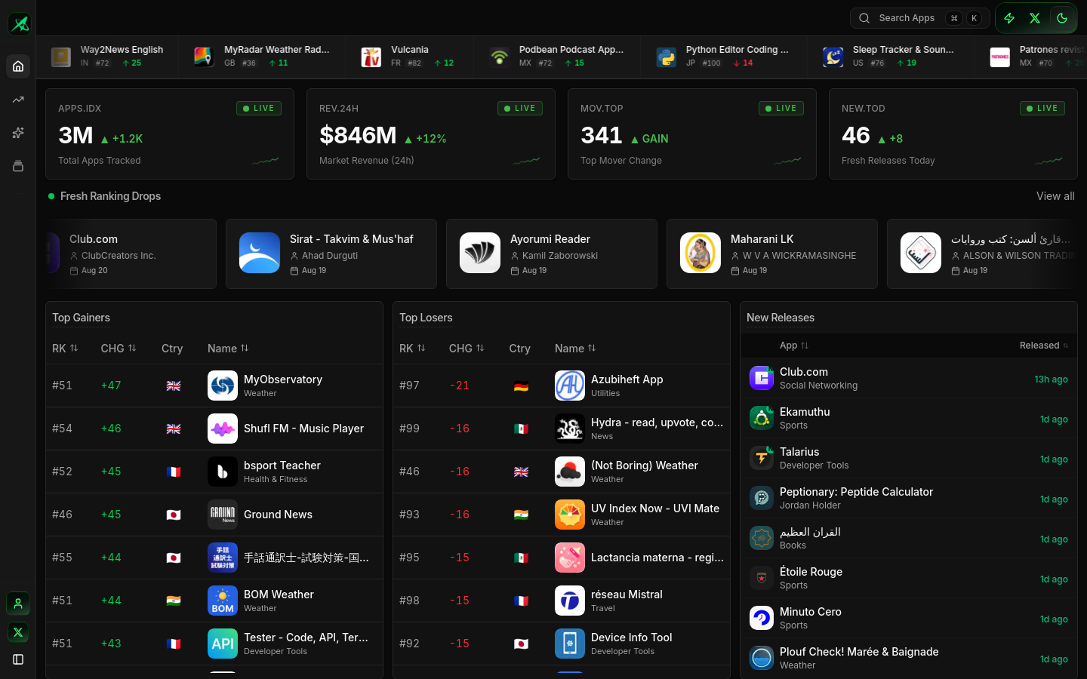Click the Plouf Check! app icon

762,658
